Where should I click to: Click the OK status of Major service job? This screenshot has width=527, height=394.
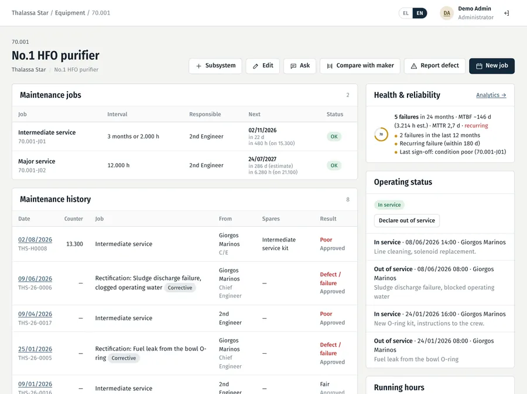(334, 165)
